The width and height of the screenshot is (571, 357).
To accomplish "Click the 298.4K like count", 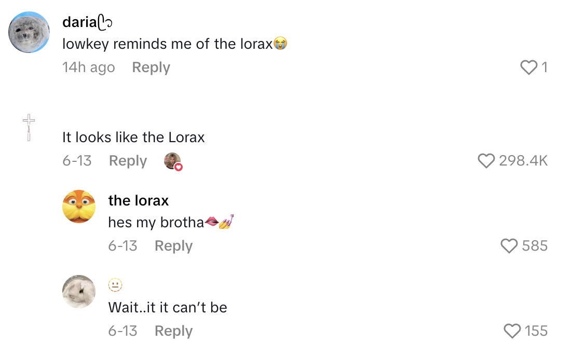I will point(523,161).
